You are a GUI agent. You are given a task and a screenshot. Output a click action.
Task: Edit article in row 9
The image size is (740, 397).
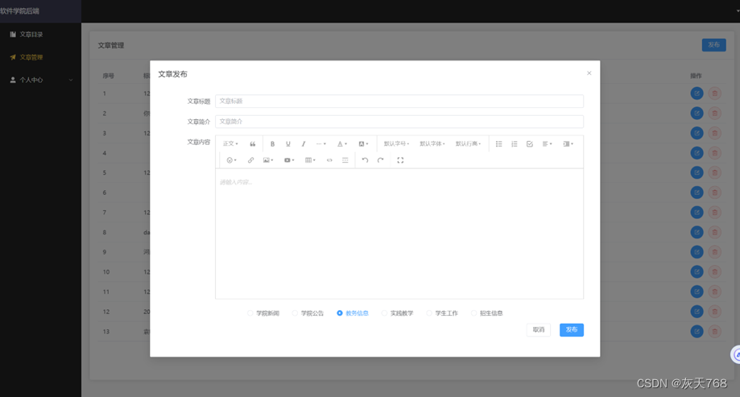click(697, 252)
